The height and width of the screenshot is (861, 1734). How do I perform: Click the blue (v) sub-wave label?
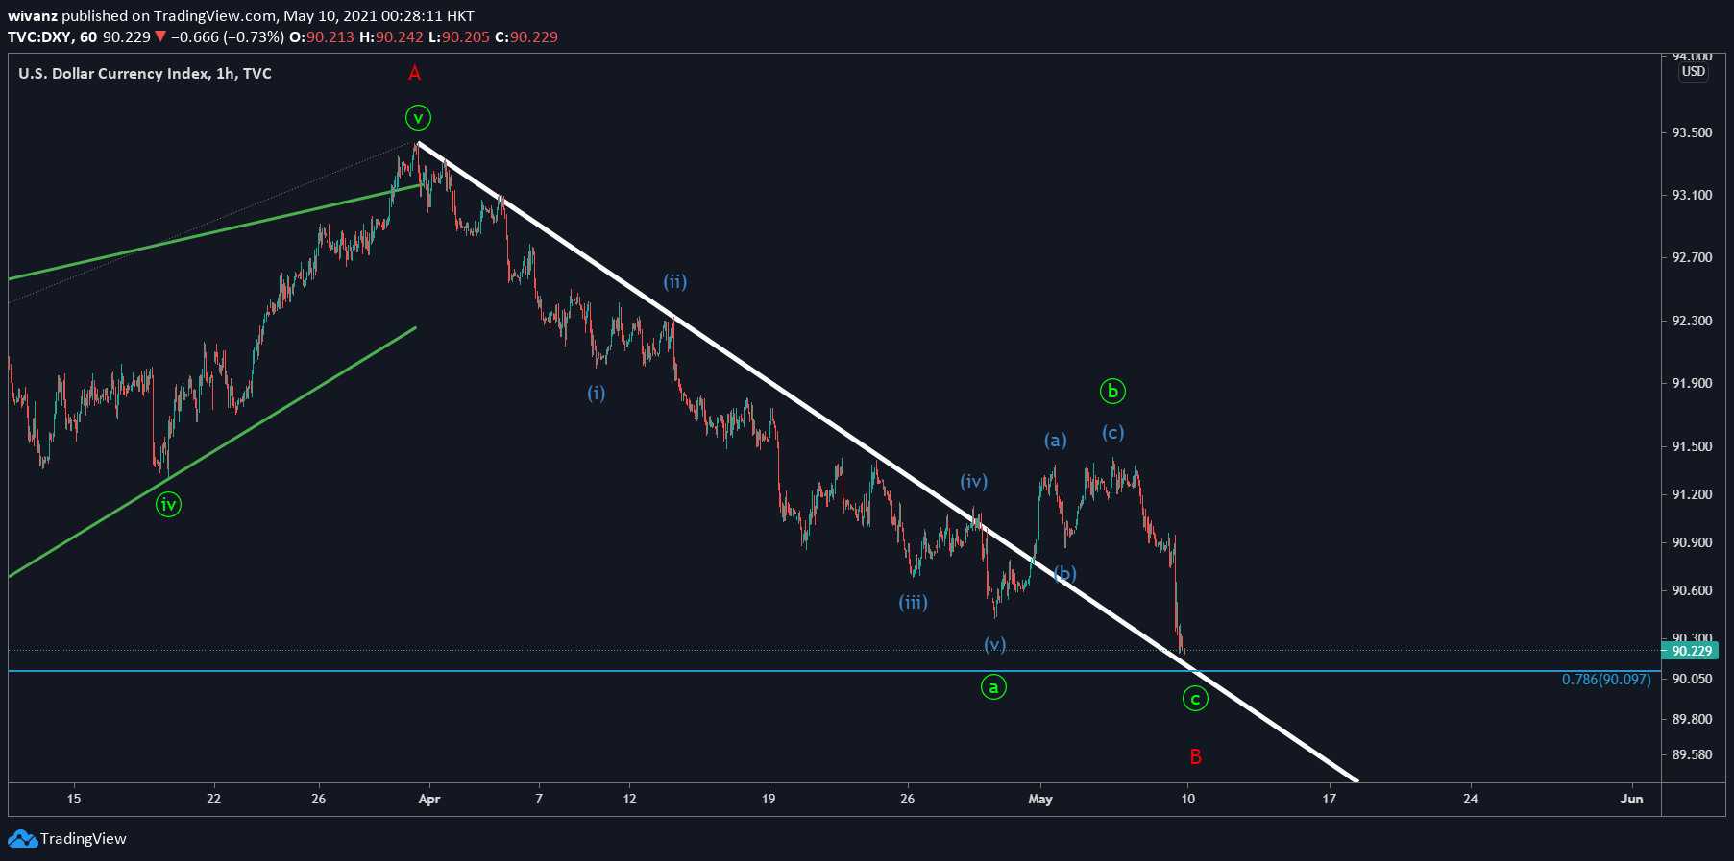click(995, 645)
